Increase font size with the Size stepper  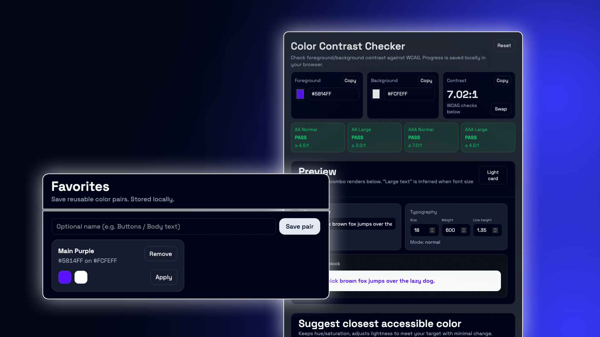432,228
